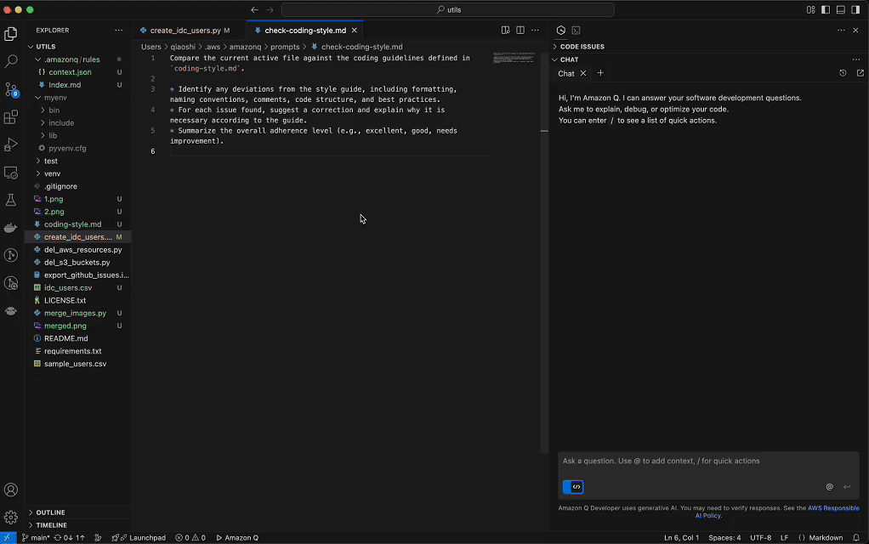Split the editor right

pos(520,31)
